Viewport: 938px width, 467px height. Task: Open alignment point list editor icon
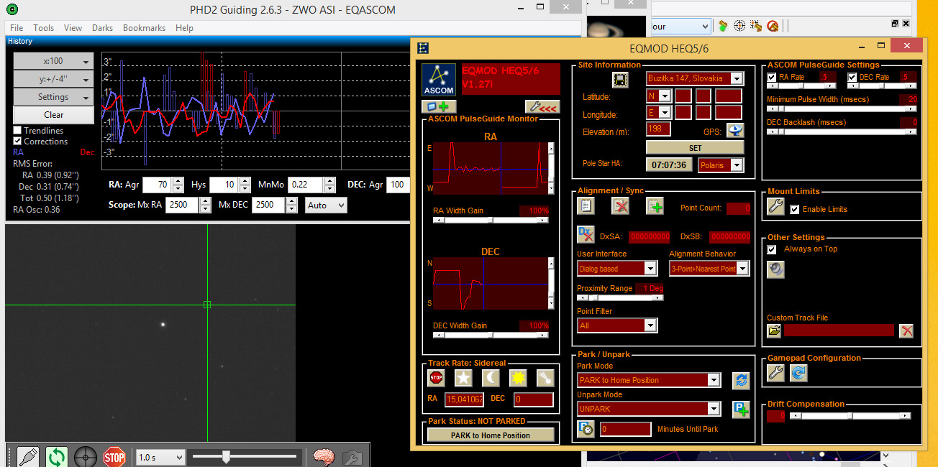(x=586, y=206)
